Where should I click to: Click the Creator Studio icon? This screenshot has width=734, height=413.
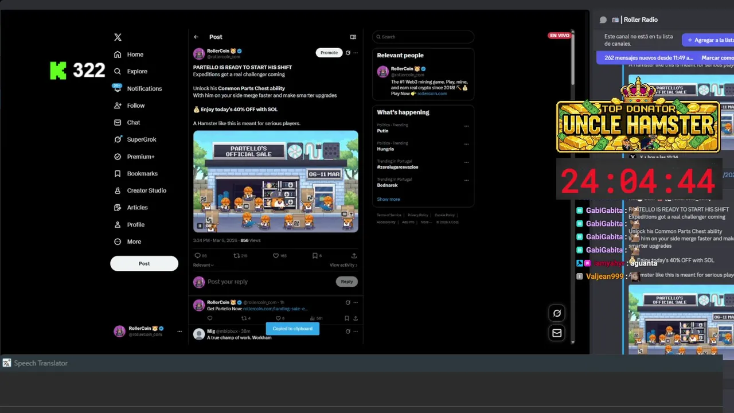[118, 190]
